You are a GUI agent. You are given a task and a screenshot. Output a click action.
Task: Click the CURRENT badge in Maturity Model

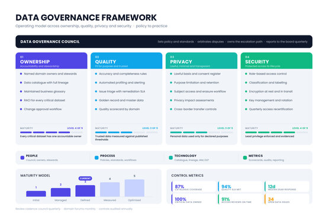pyautogui.click(x=85, y=178)
